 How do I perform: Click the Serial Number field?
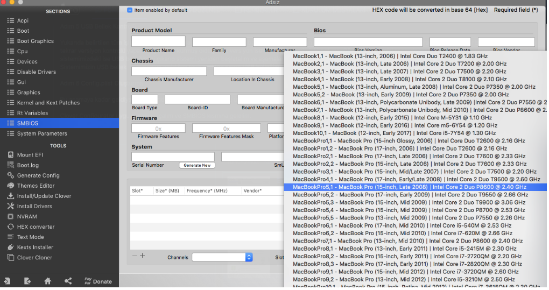point(173,157)
